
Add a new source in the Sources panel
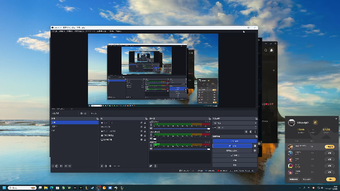tap(102, 166)
